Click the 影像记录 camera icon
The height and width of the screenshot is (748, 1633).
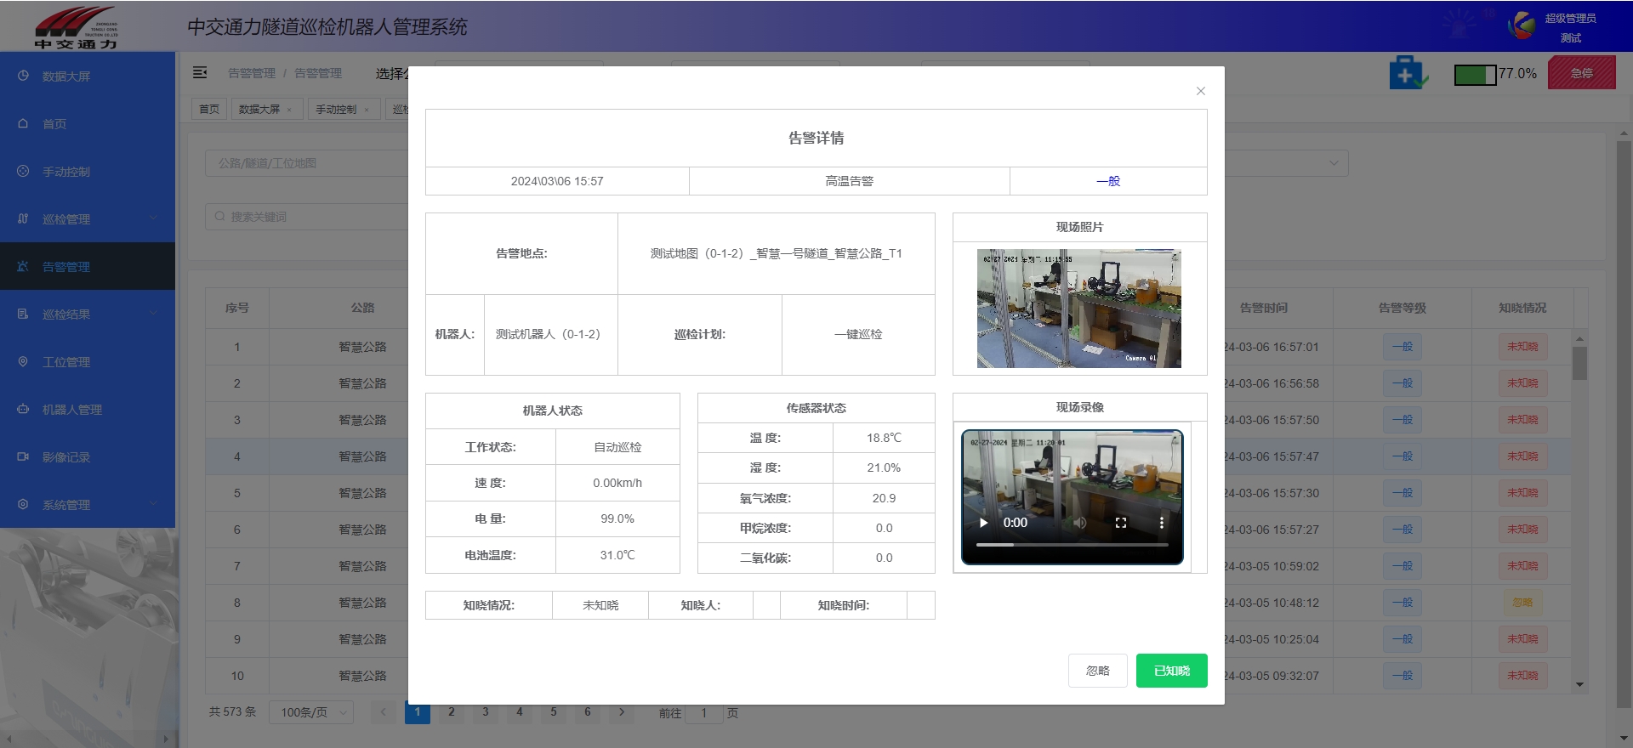point(23,456)
